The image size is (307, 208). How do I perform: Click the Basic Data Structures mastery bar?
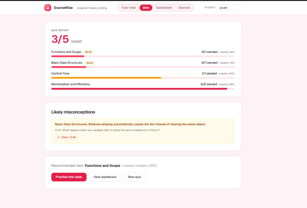click(x=143, y=67)
